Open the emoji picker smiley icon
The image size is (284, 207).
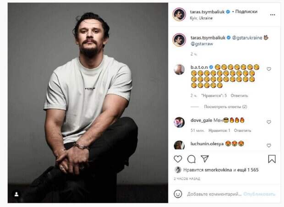178,194
